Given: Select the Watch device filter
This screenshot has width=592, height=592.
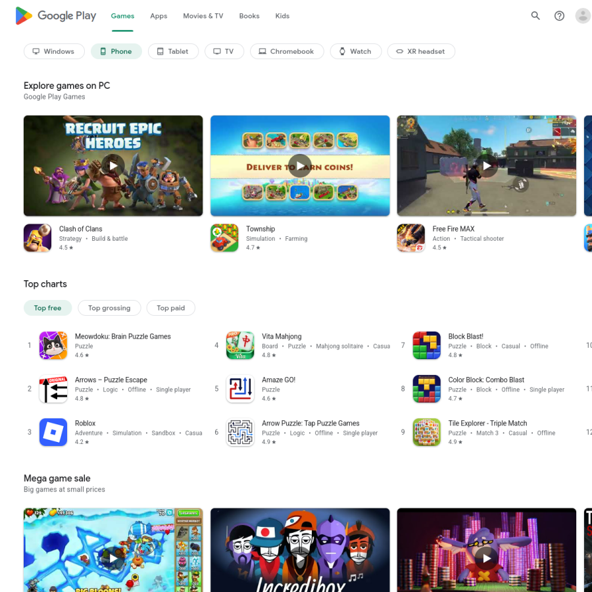Looking at the screenshot, I should [356, 51].
